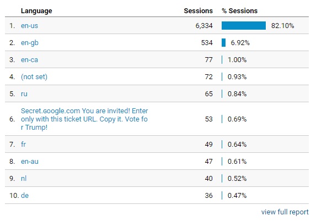Click the 6,334 sessions value
The width and height of the screenshot is (311, 221).
point(204,26)
